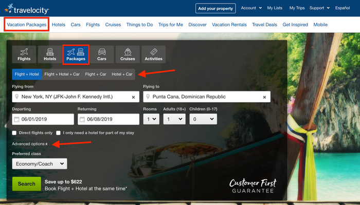Open Trips for Me link

click(171, 25)
